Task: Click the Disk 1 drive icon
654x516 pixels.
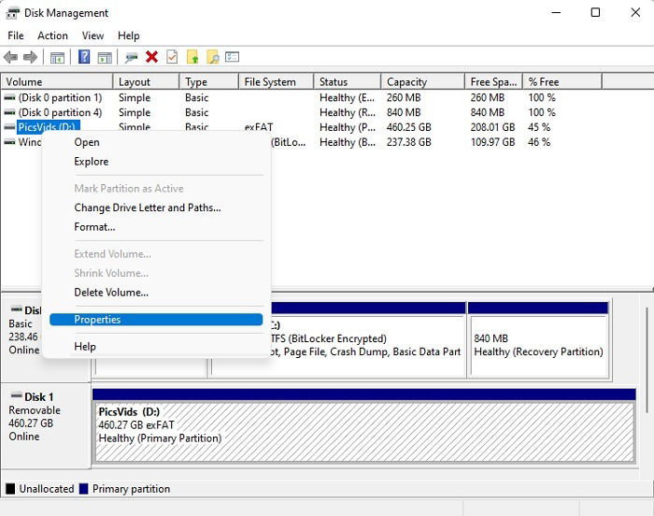Action: pyautogui.click(x=17, y=394)
